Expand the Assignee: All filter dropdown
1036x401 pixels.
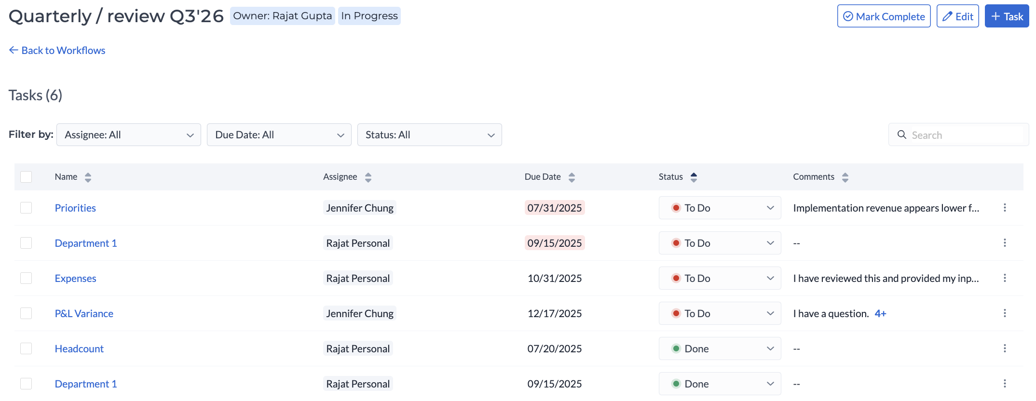pyautogui.click(x=129, y=135)
